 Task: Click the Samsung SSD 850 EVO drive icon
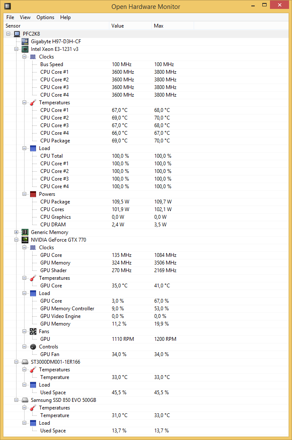pos(25,400)
